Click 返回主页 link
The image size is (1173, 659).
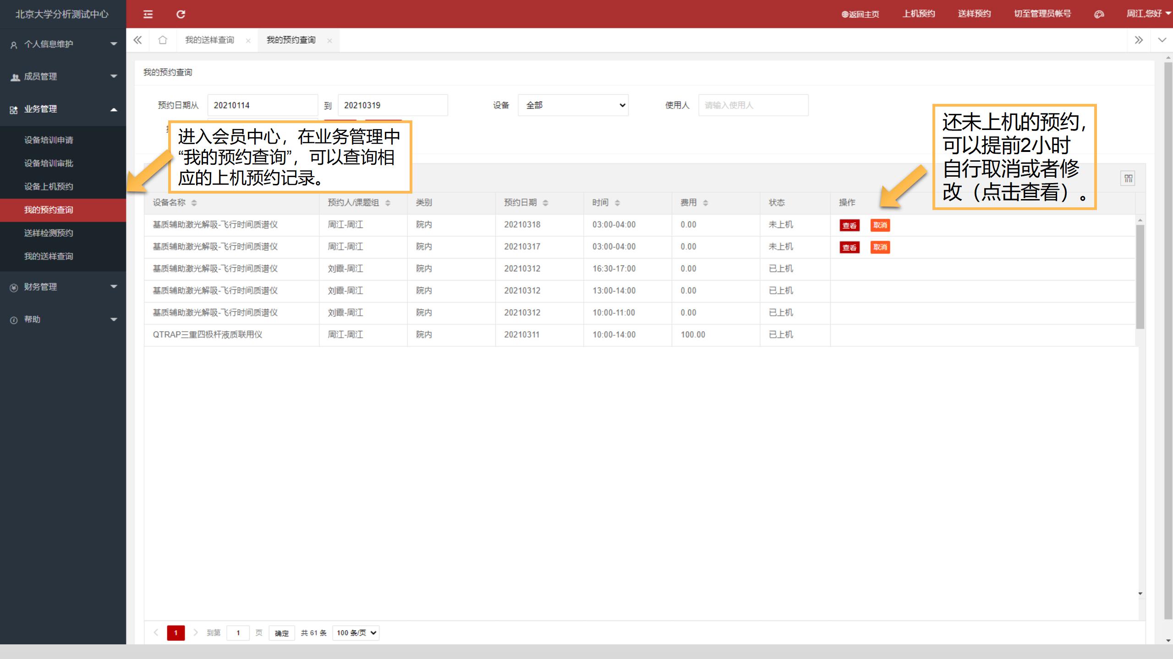coord(860,14)
